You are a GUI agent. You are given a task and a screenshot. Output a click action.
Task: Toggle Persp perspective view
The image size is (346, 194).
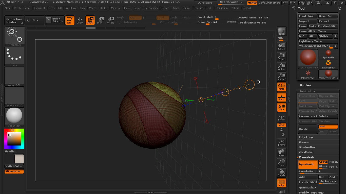click(281, 87)
